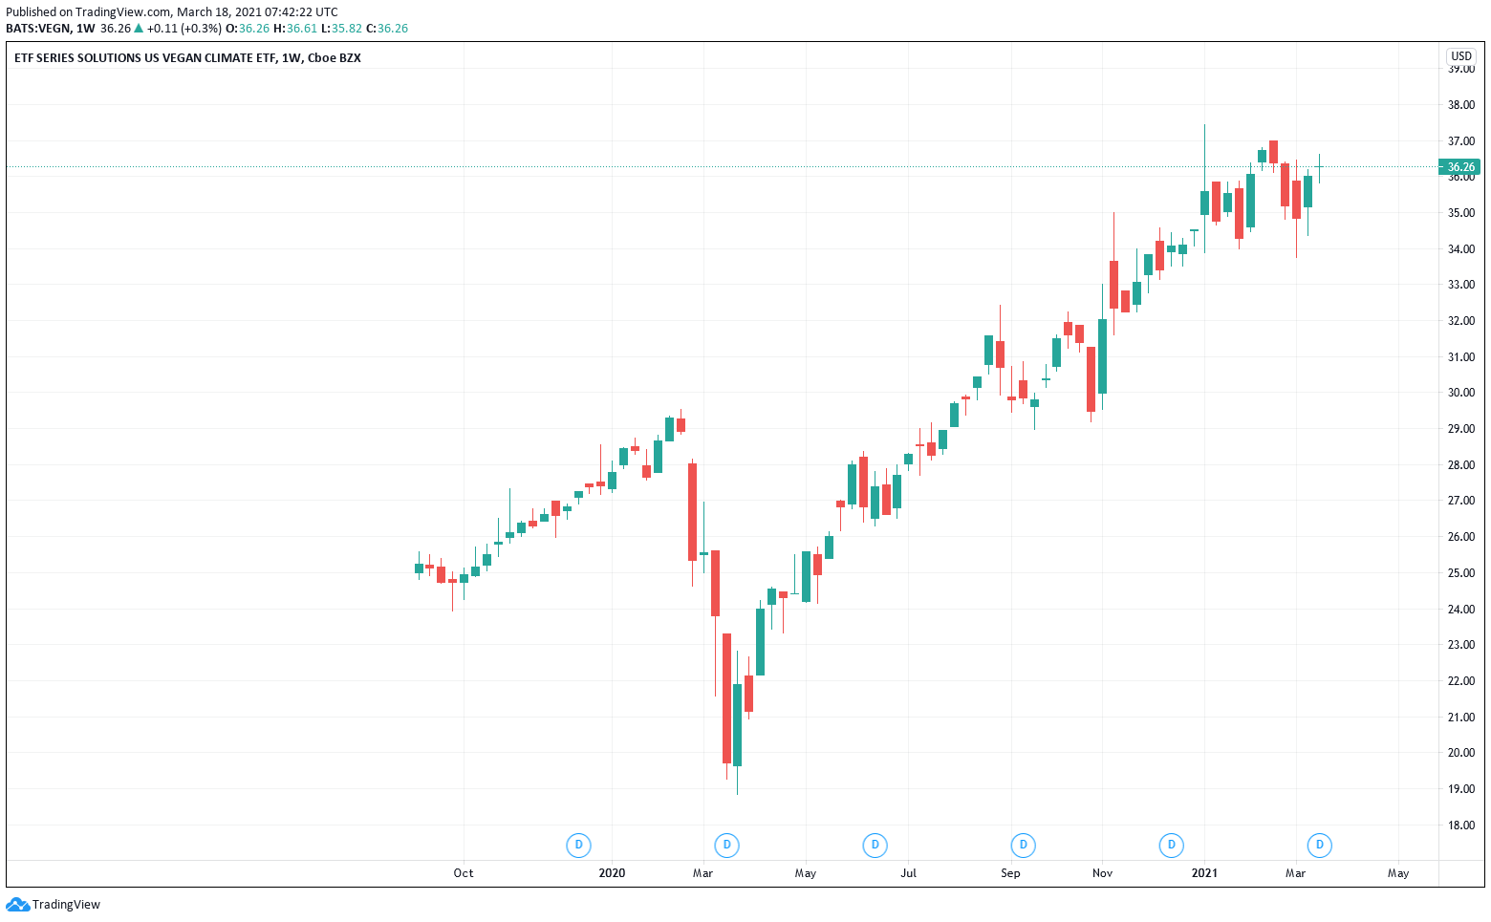
Task: Click the dividend marker near March 2020
Action: (727, 845)
